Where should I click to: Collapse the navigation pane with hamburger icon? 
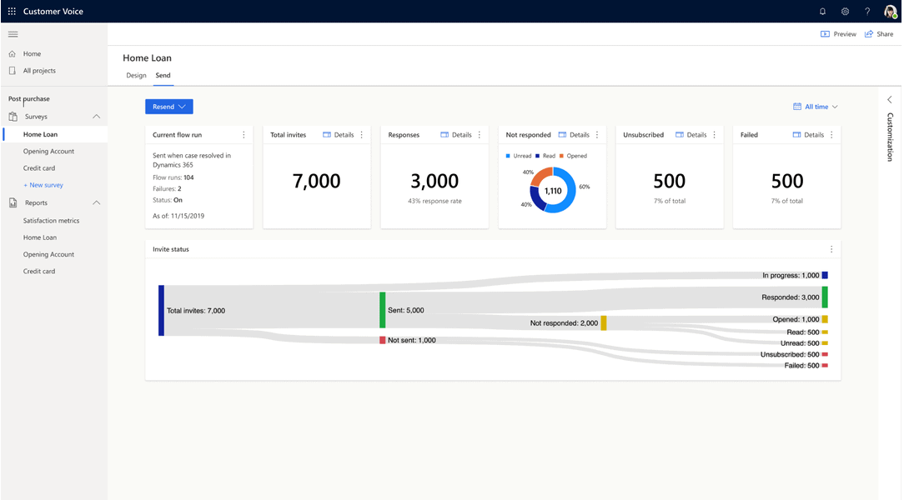coord(13,34)
